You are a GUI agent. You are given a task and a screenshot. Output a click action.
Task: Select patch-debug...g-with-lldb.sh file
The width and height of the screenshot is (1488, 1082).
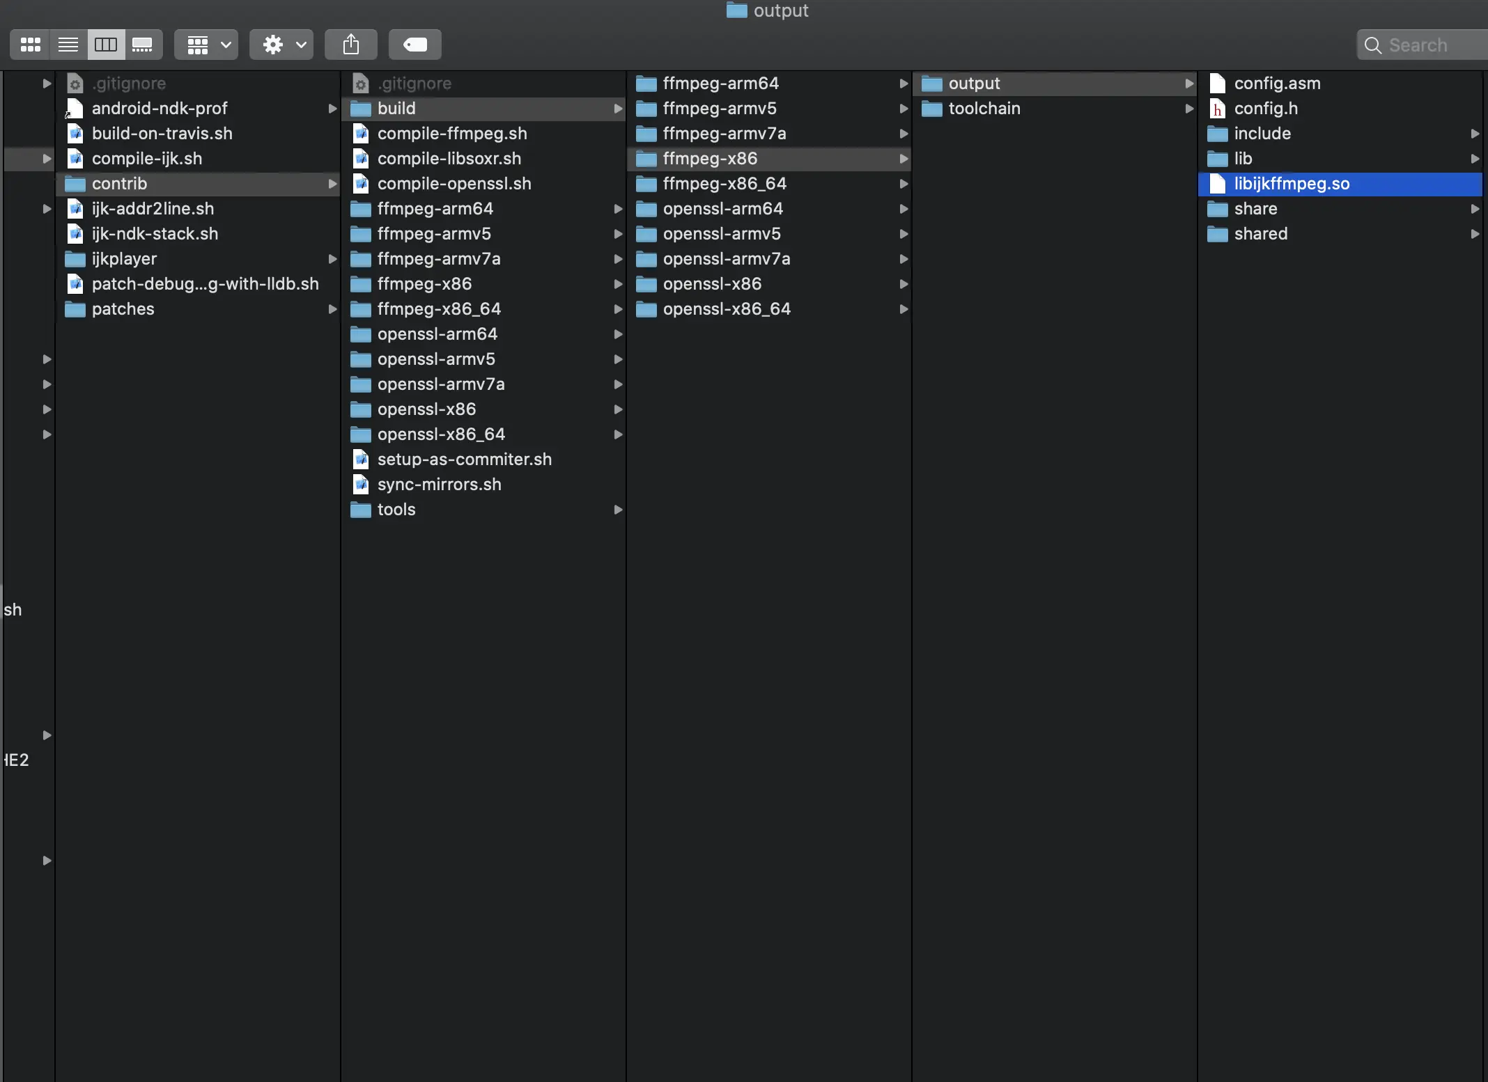point(198,284)
